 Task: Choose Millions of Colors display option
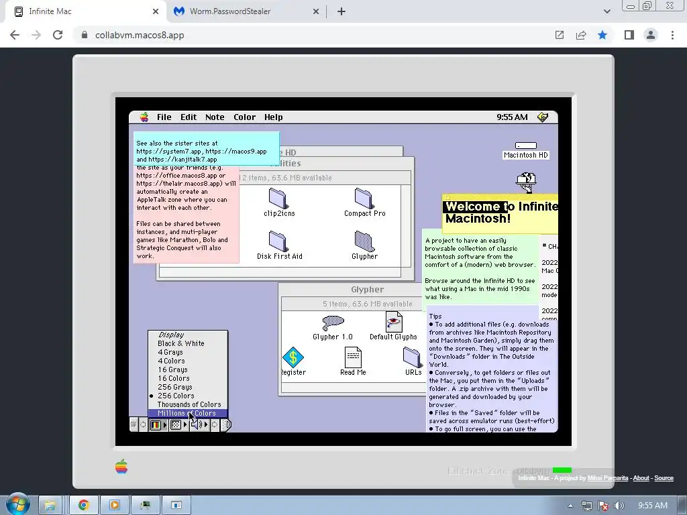pos(188,413)
